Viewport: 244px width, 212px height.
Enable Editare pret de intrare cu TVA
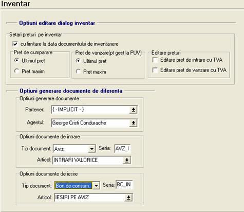point(155,60)
